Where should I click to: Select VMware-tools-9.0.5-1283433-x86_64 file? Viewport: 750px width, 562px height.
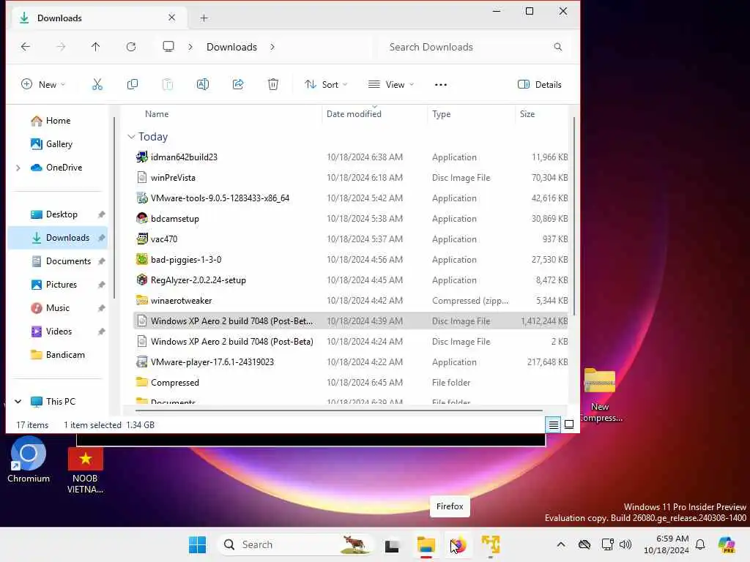pyautogui.click(x=350, y=198)
